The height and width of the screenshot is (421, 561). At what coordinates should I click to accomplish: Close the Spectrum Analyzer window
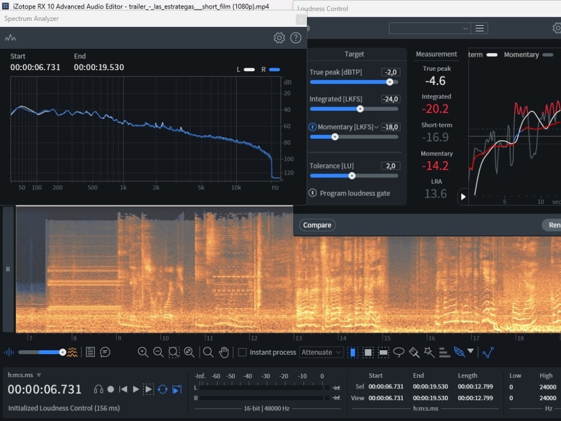301,19
